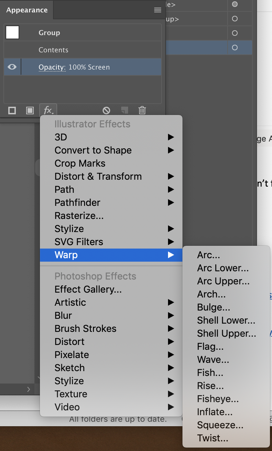Choose Twist... warp effect
Viewport: 272px width, 451px height.
pos(226,438)
